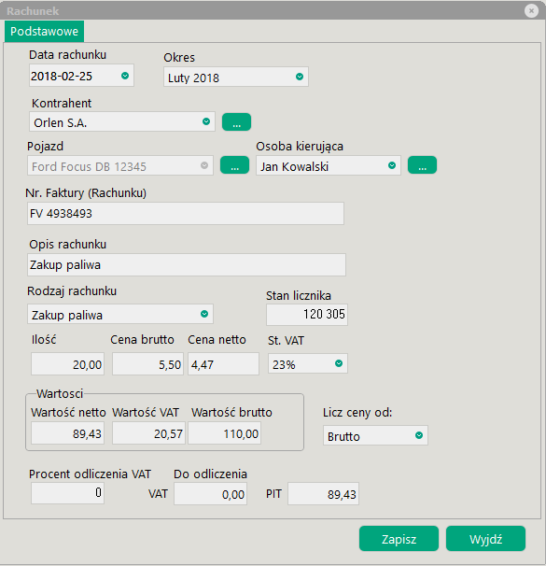Close the Rachunek dialog with the X icon
546x566 pixels.
531,11
